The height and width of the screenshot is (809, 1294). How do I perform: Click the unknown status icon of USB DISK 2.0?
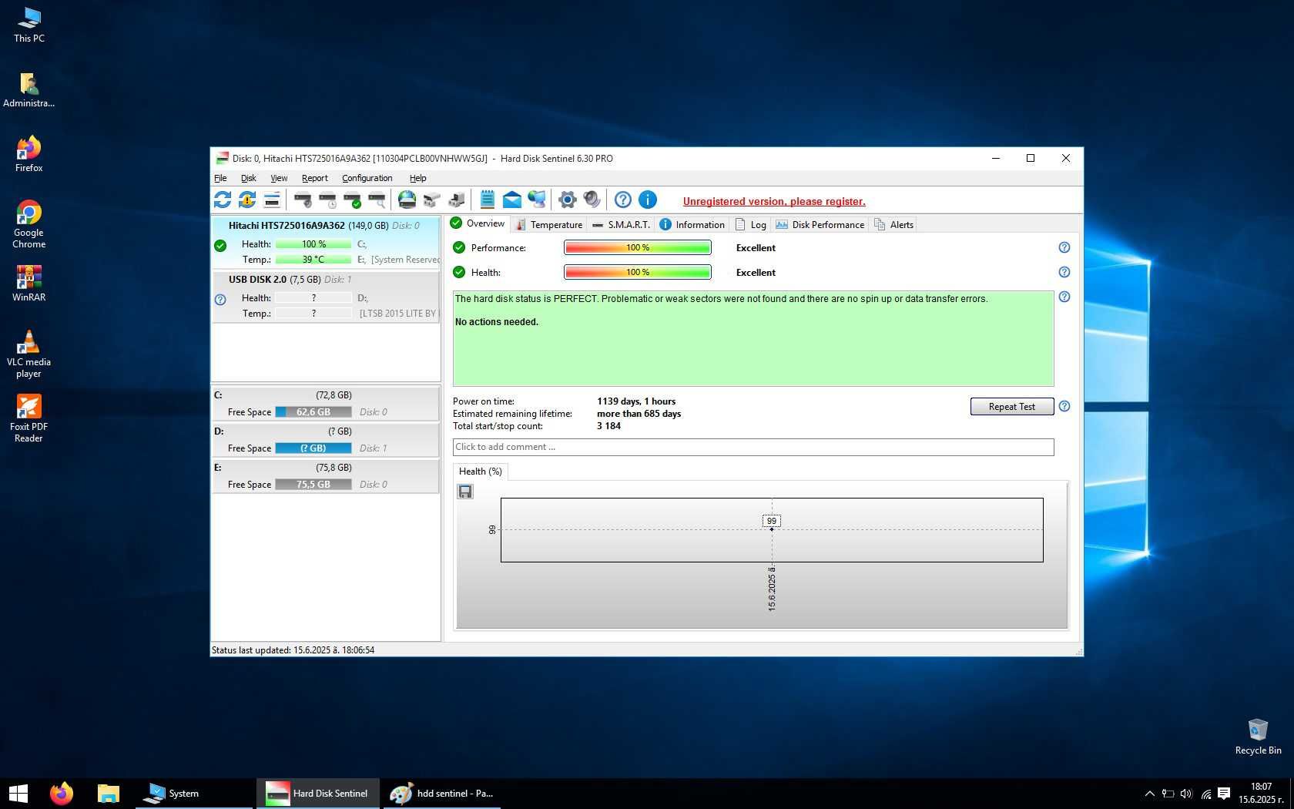pos(220,300)
